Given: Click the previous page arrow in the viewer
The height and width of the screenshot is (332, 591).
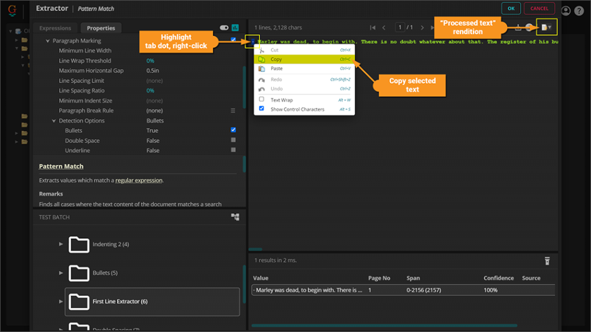Looking at the screenshot, I should point(384,28).
